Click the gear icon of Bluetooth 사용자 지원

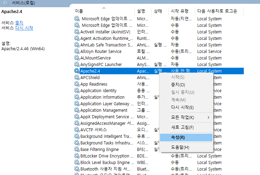[77, 169]
